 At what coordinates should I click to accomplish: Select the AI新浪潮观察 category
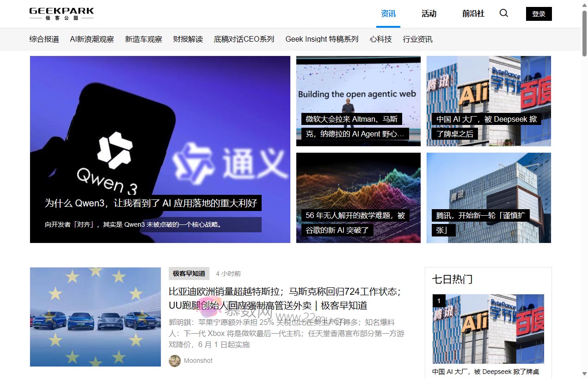(x=92, y=39)
